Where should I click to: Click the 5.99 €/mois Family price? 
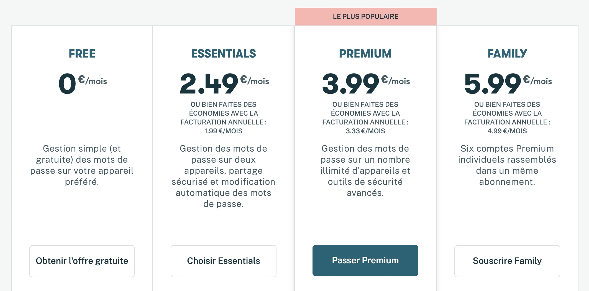(x=507, y=83)
